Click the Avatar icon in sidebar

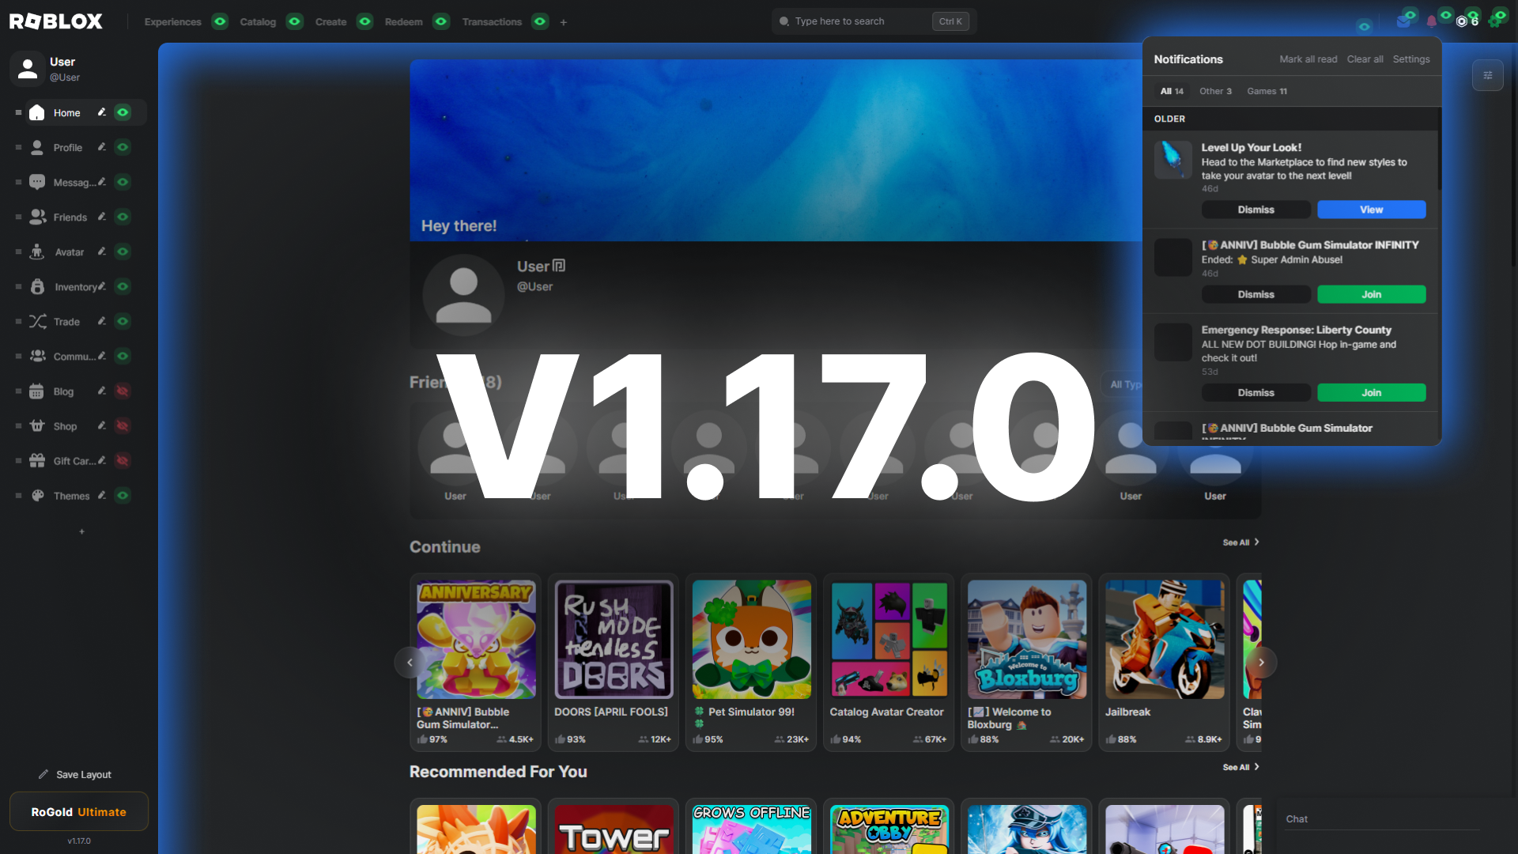pyautogui.click(x=37, y=252)
